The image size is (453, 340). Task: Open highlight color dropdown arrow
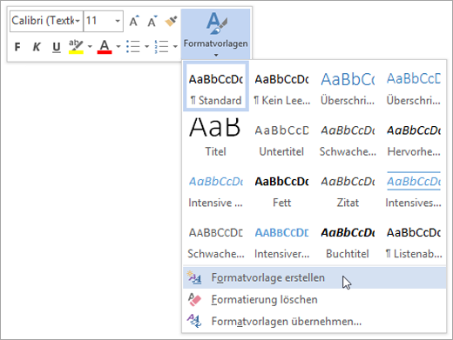point(90,47)
